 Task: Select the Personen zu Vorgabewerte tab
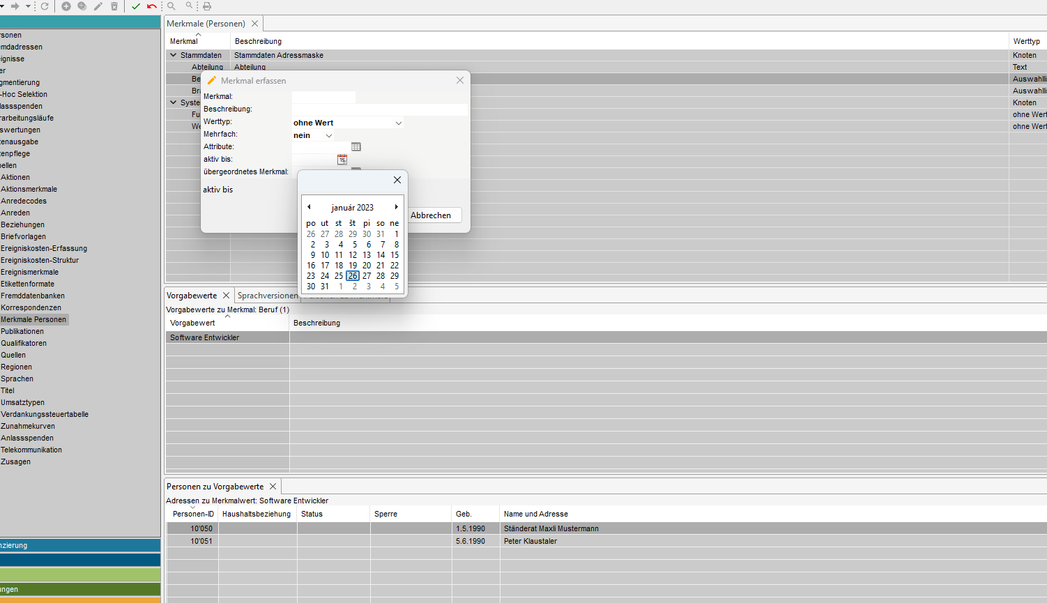coord(215,487)
